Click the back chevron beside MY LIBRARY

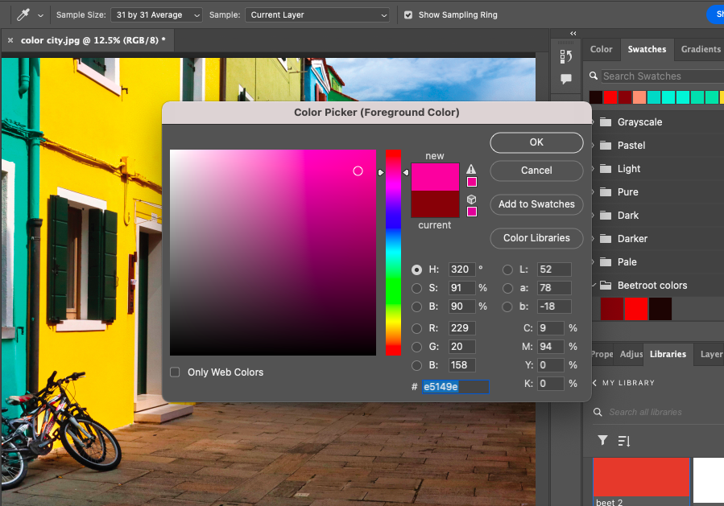click(594, 383)
